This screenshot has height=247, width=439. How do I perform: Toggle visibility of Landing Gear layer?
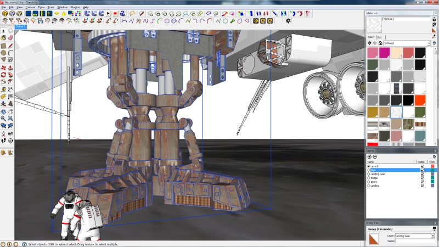pos(421,174)
